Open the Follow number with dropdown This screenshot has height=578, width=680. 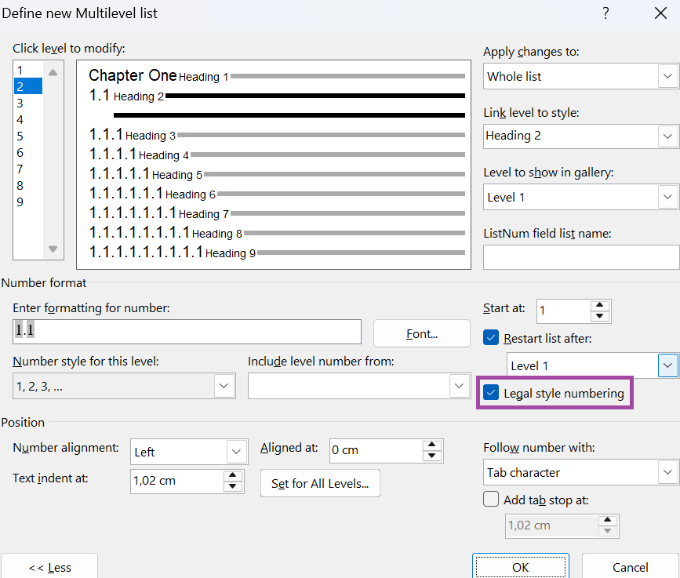click(667, 473)
